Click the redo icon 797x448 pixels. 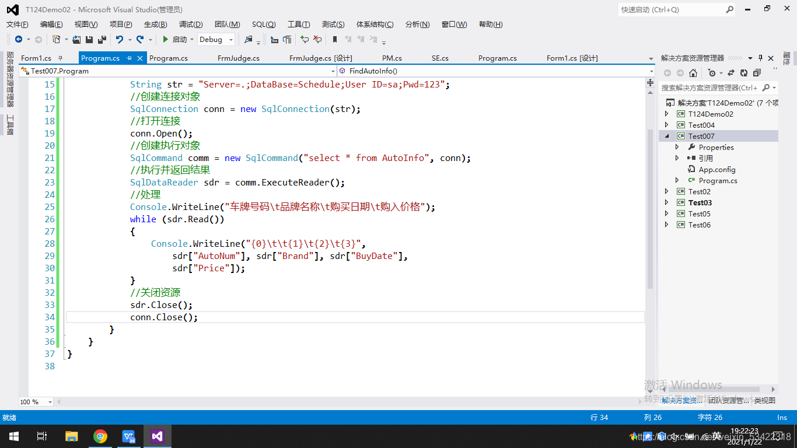pyautogui.click(x=140, y=40)
